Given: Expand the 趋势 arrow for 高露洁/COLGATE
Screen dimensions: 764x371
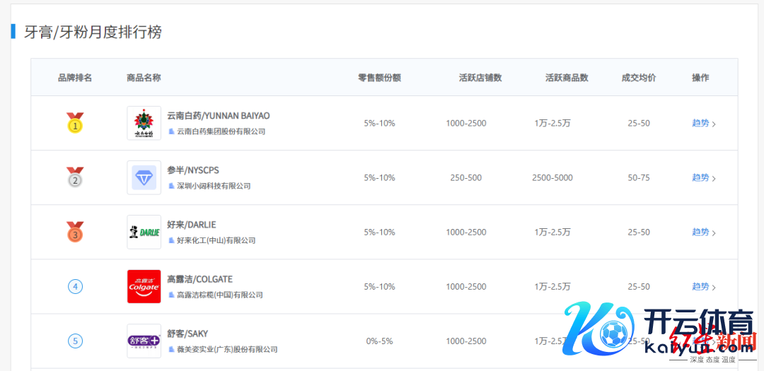Looking at the screenshot, I should tap(713, 287).
